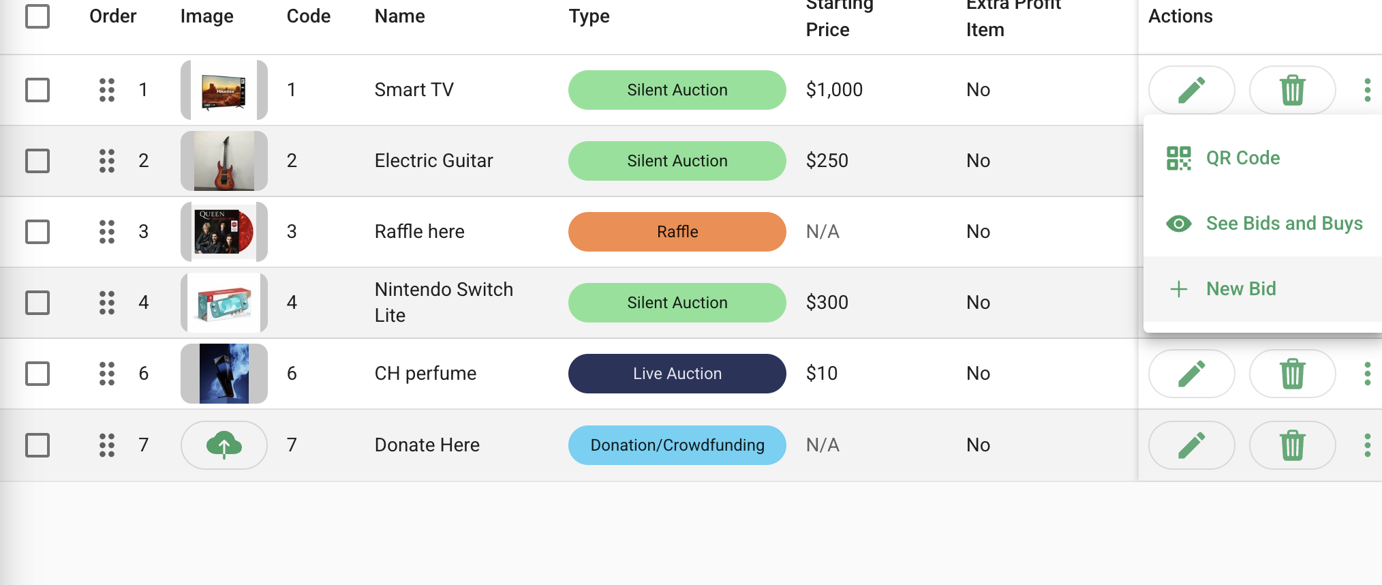This screenshot has width=1382, height=585.
Task: Check the box for Raffle here
Action: 37,232
